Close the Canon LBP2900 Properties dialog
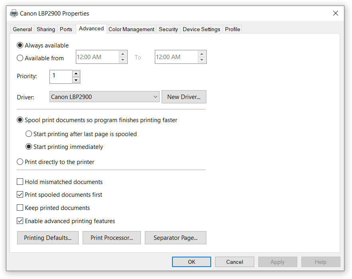The width and height of the screenshot is (352, 279). coord(335,13)
